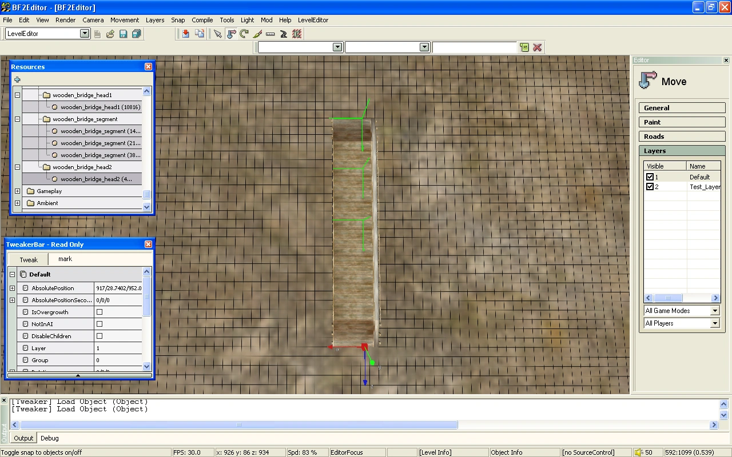732x457 pixels.
Task: Click the large Move icon in Editor panel
Action: (648, 81)
